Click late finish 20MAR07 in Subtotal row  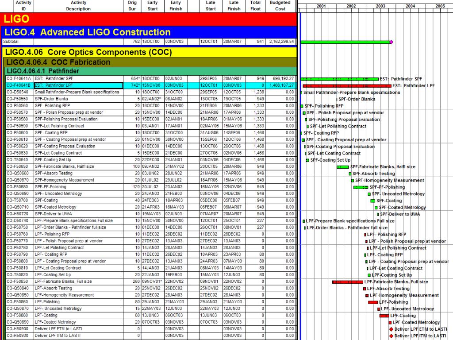[x=232, y=41]
